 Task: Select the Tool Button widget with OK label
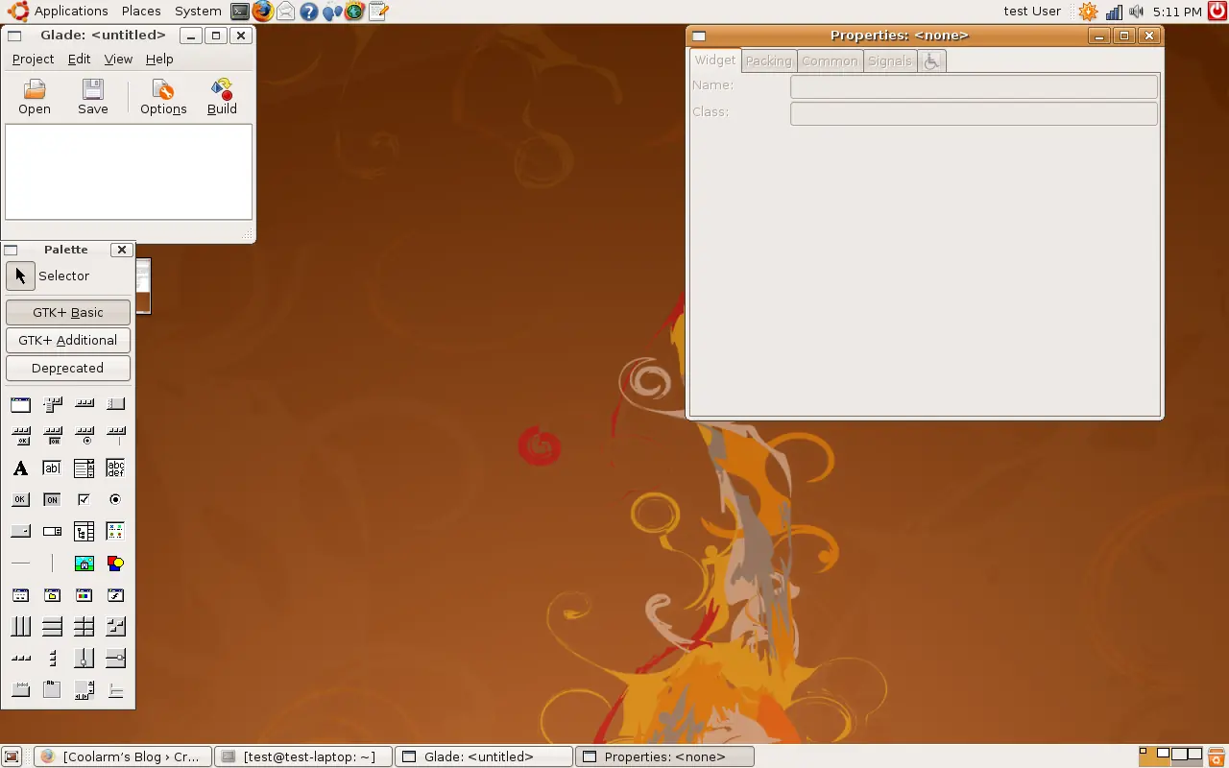[x=20, y=436]
